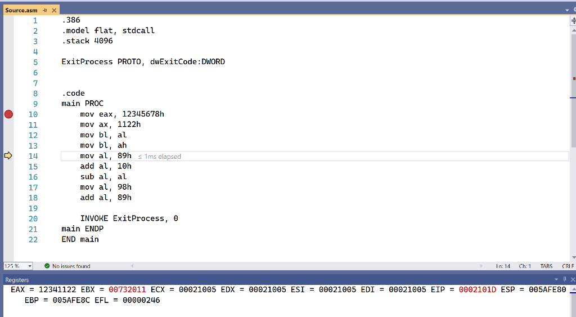Click the ESP value 005AFE80
The height and width of the screenshot is (317, 576).
tap(547, 290)
